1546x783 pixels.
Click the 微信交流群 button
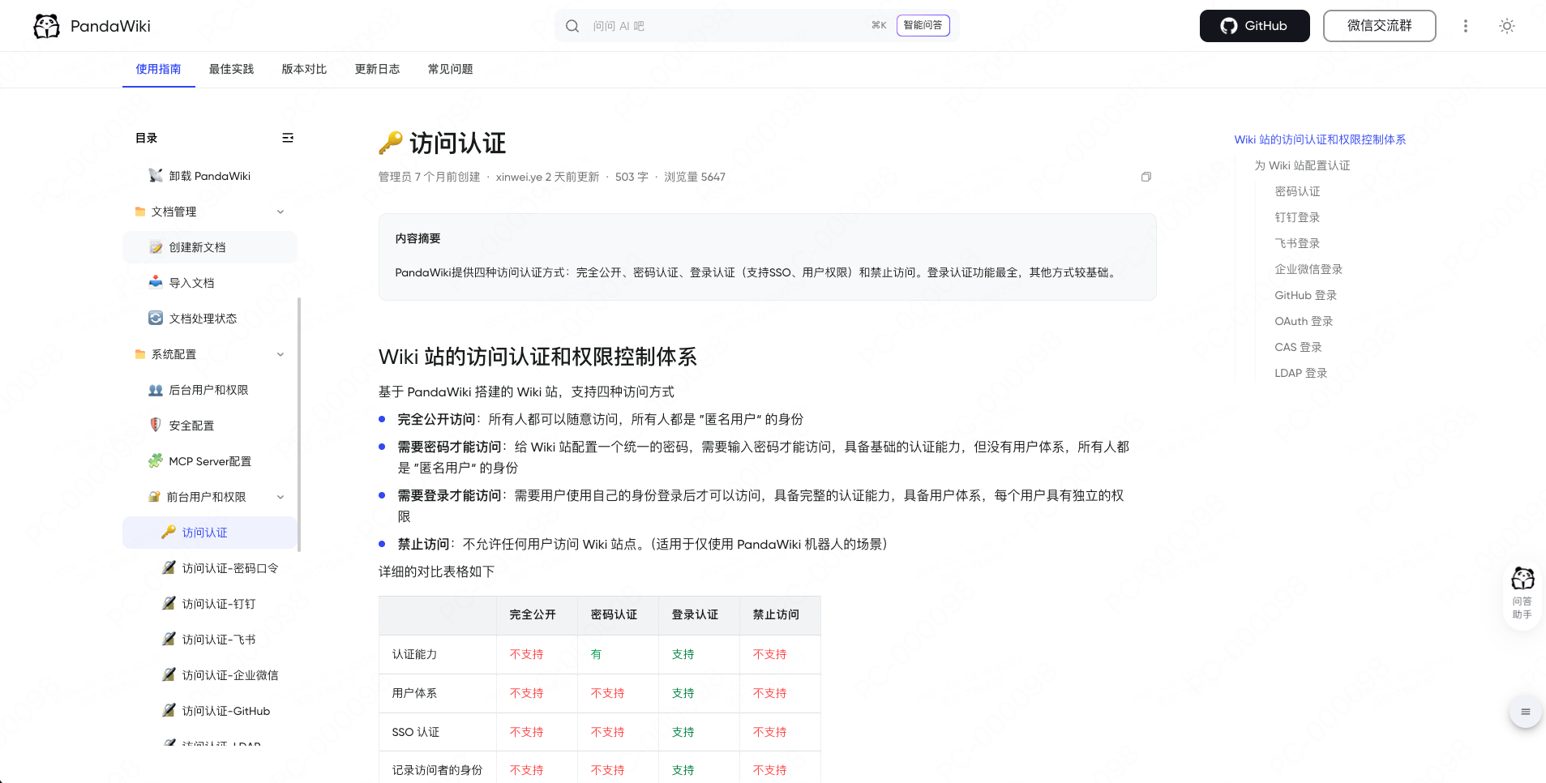pos(1379,26)
